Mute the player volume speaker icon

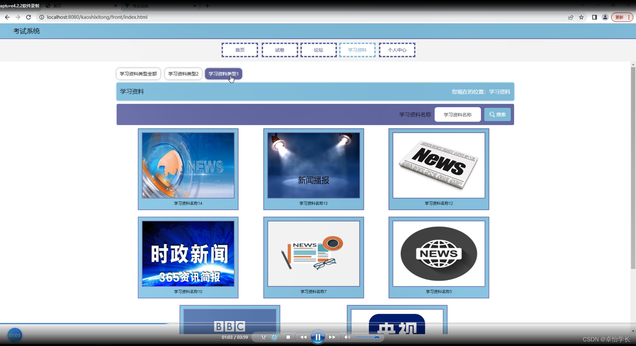[x=347, y=337]
